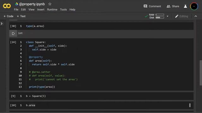The height and width of the screenshot is (113, 202).
Task: Run cell [24] containing class Square
Action: 13,42
